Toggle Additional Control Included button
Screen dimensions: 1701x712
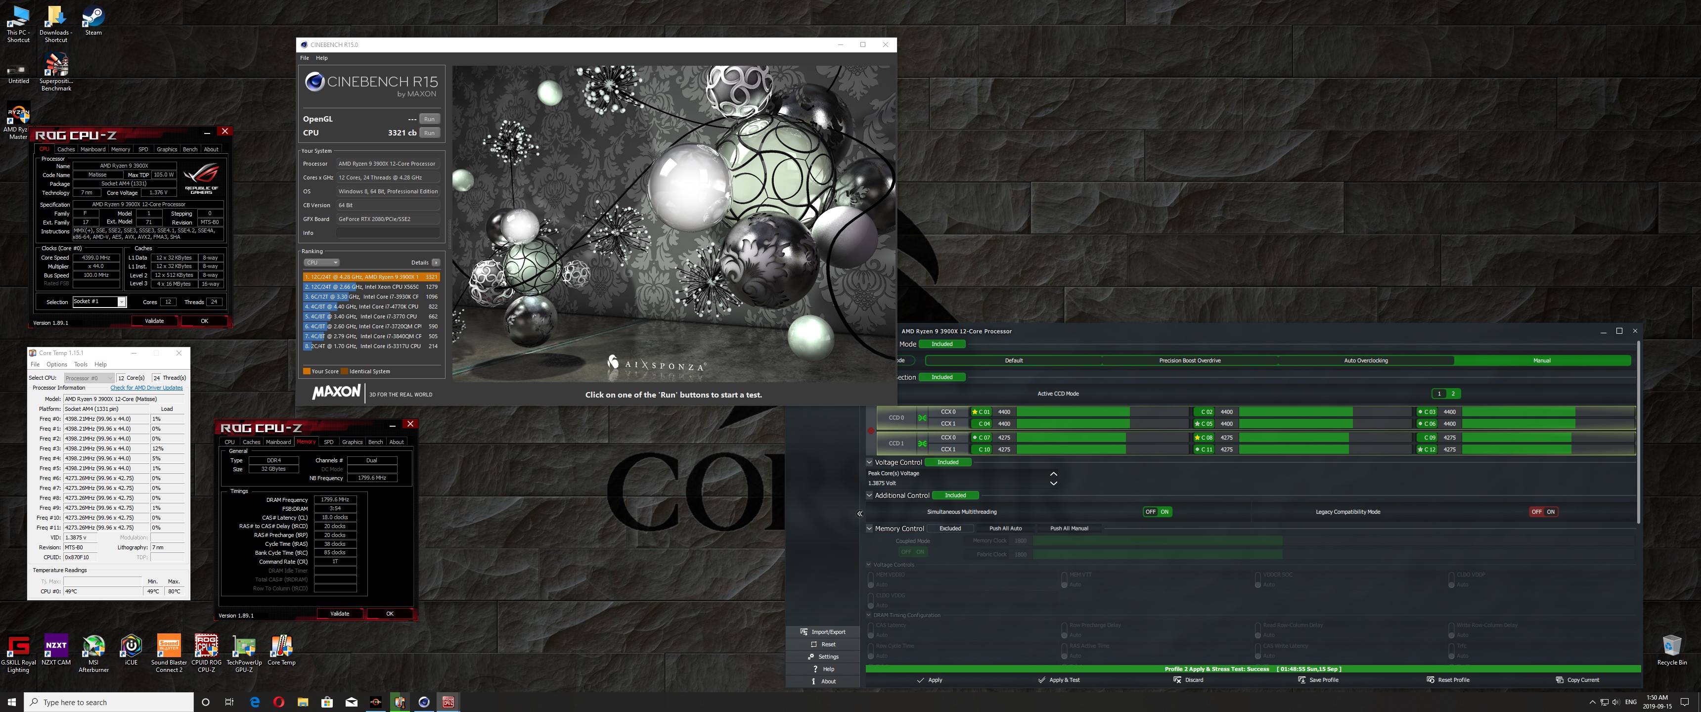click(955, 495)
